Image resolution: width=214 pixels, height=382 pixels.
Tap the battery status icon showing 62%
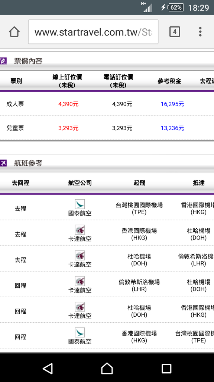(x=175, y=7)
